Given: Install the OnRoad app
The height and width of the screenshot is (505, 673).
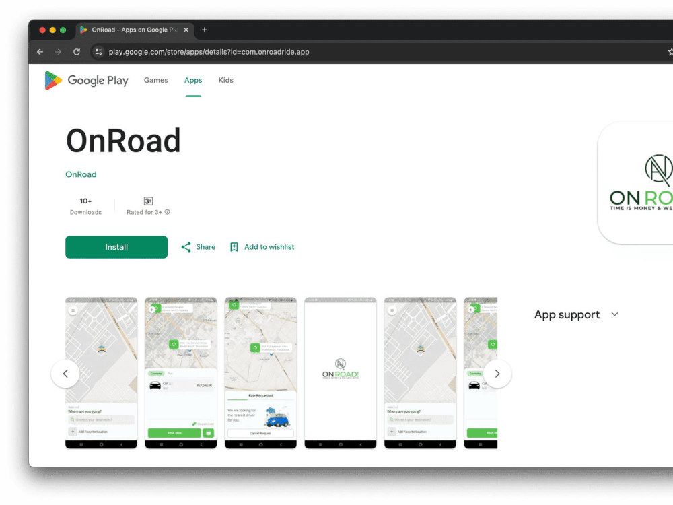Looking at the screenshot, I should 116,247.
